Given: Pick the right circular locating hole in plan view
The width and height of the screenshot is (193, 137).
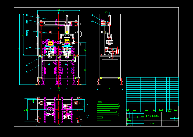Looking at the screenshot, I should (76, 103).
